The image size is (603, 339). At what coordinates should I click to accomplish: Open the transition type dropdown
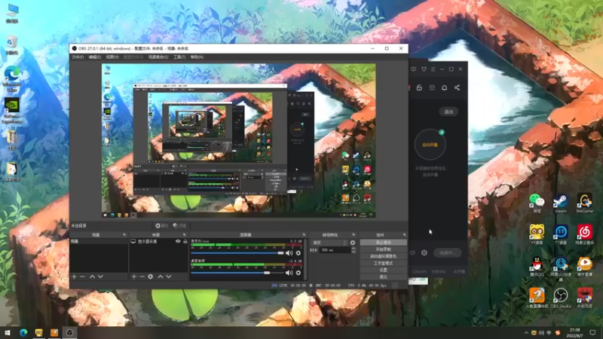click(329, 243)
